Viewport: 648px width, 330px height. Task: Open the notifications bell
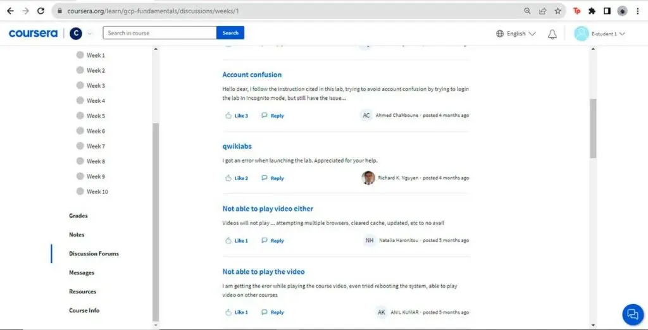tap(552, 34)
